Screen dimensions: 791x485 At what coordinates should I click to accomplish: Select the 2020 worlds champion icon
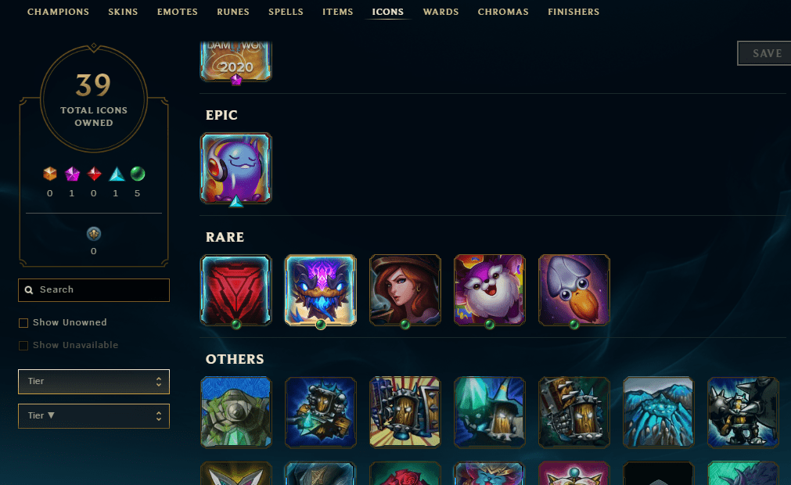(236, 61)
